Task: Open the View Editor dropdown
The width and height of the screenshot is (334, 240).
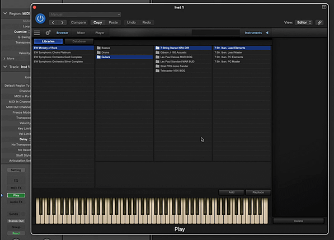Action: pyautogui.click(x=304, y=22)
